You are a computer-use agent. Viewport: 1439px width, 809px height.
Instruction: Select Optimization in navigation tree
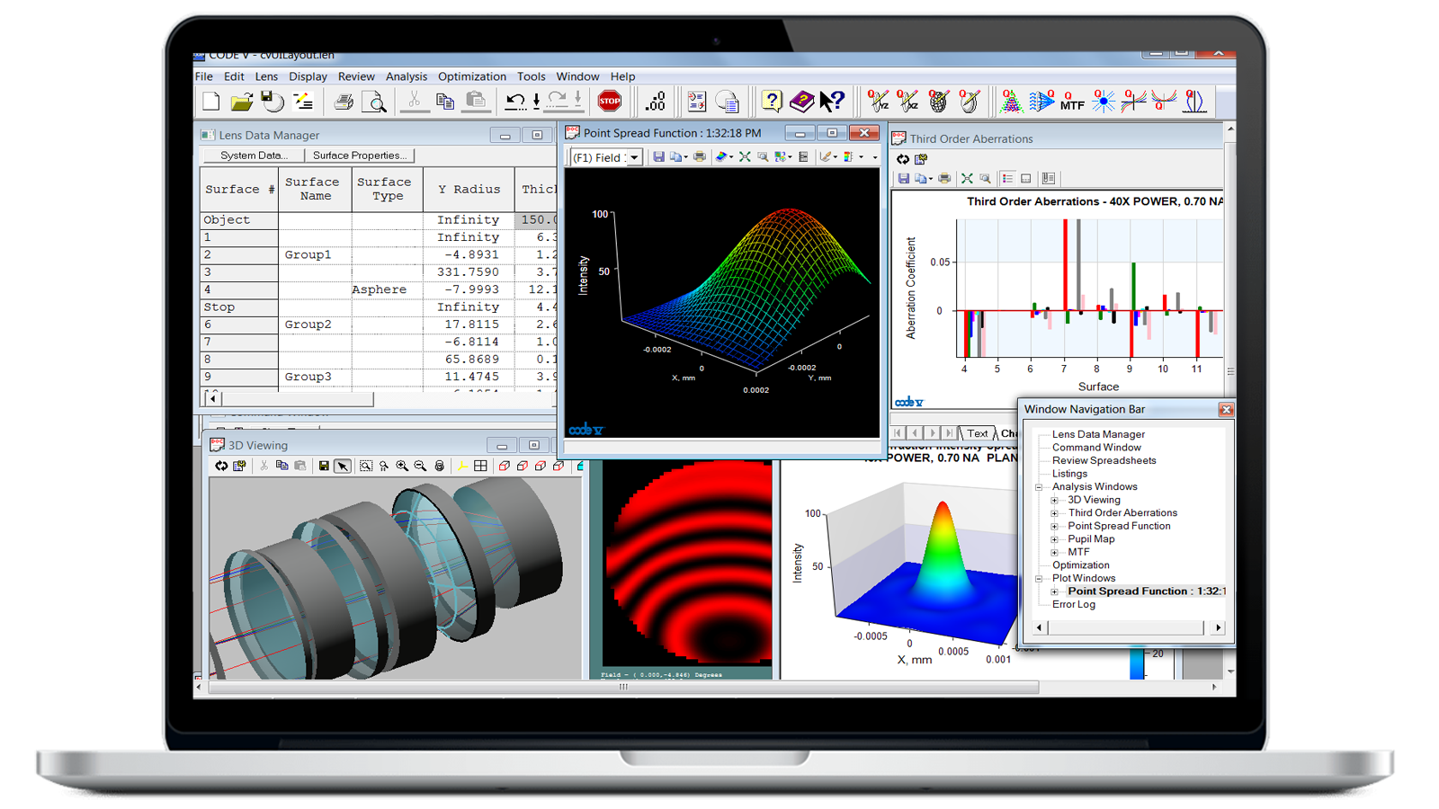click(1080, 565)
